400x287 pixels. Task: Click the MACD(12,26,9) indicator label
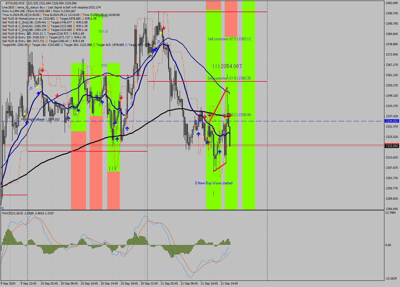point(28,213)
